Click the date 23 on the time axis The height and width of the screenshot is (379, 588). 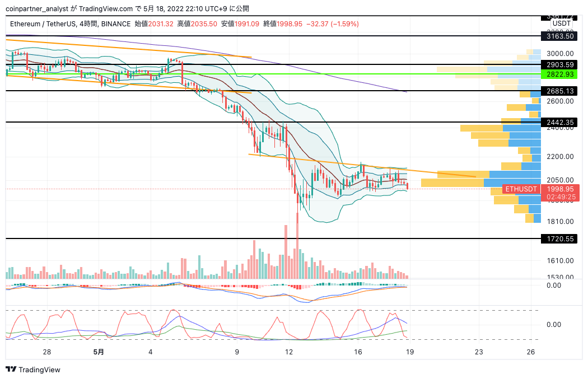[479, 352]
